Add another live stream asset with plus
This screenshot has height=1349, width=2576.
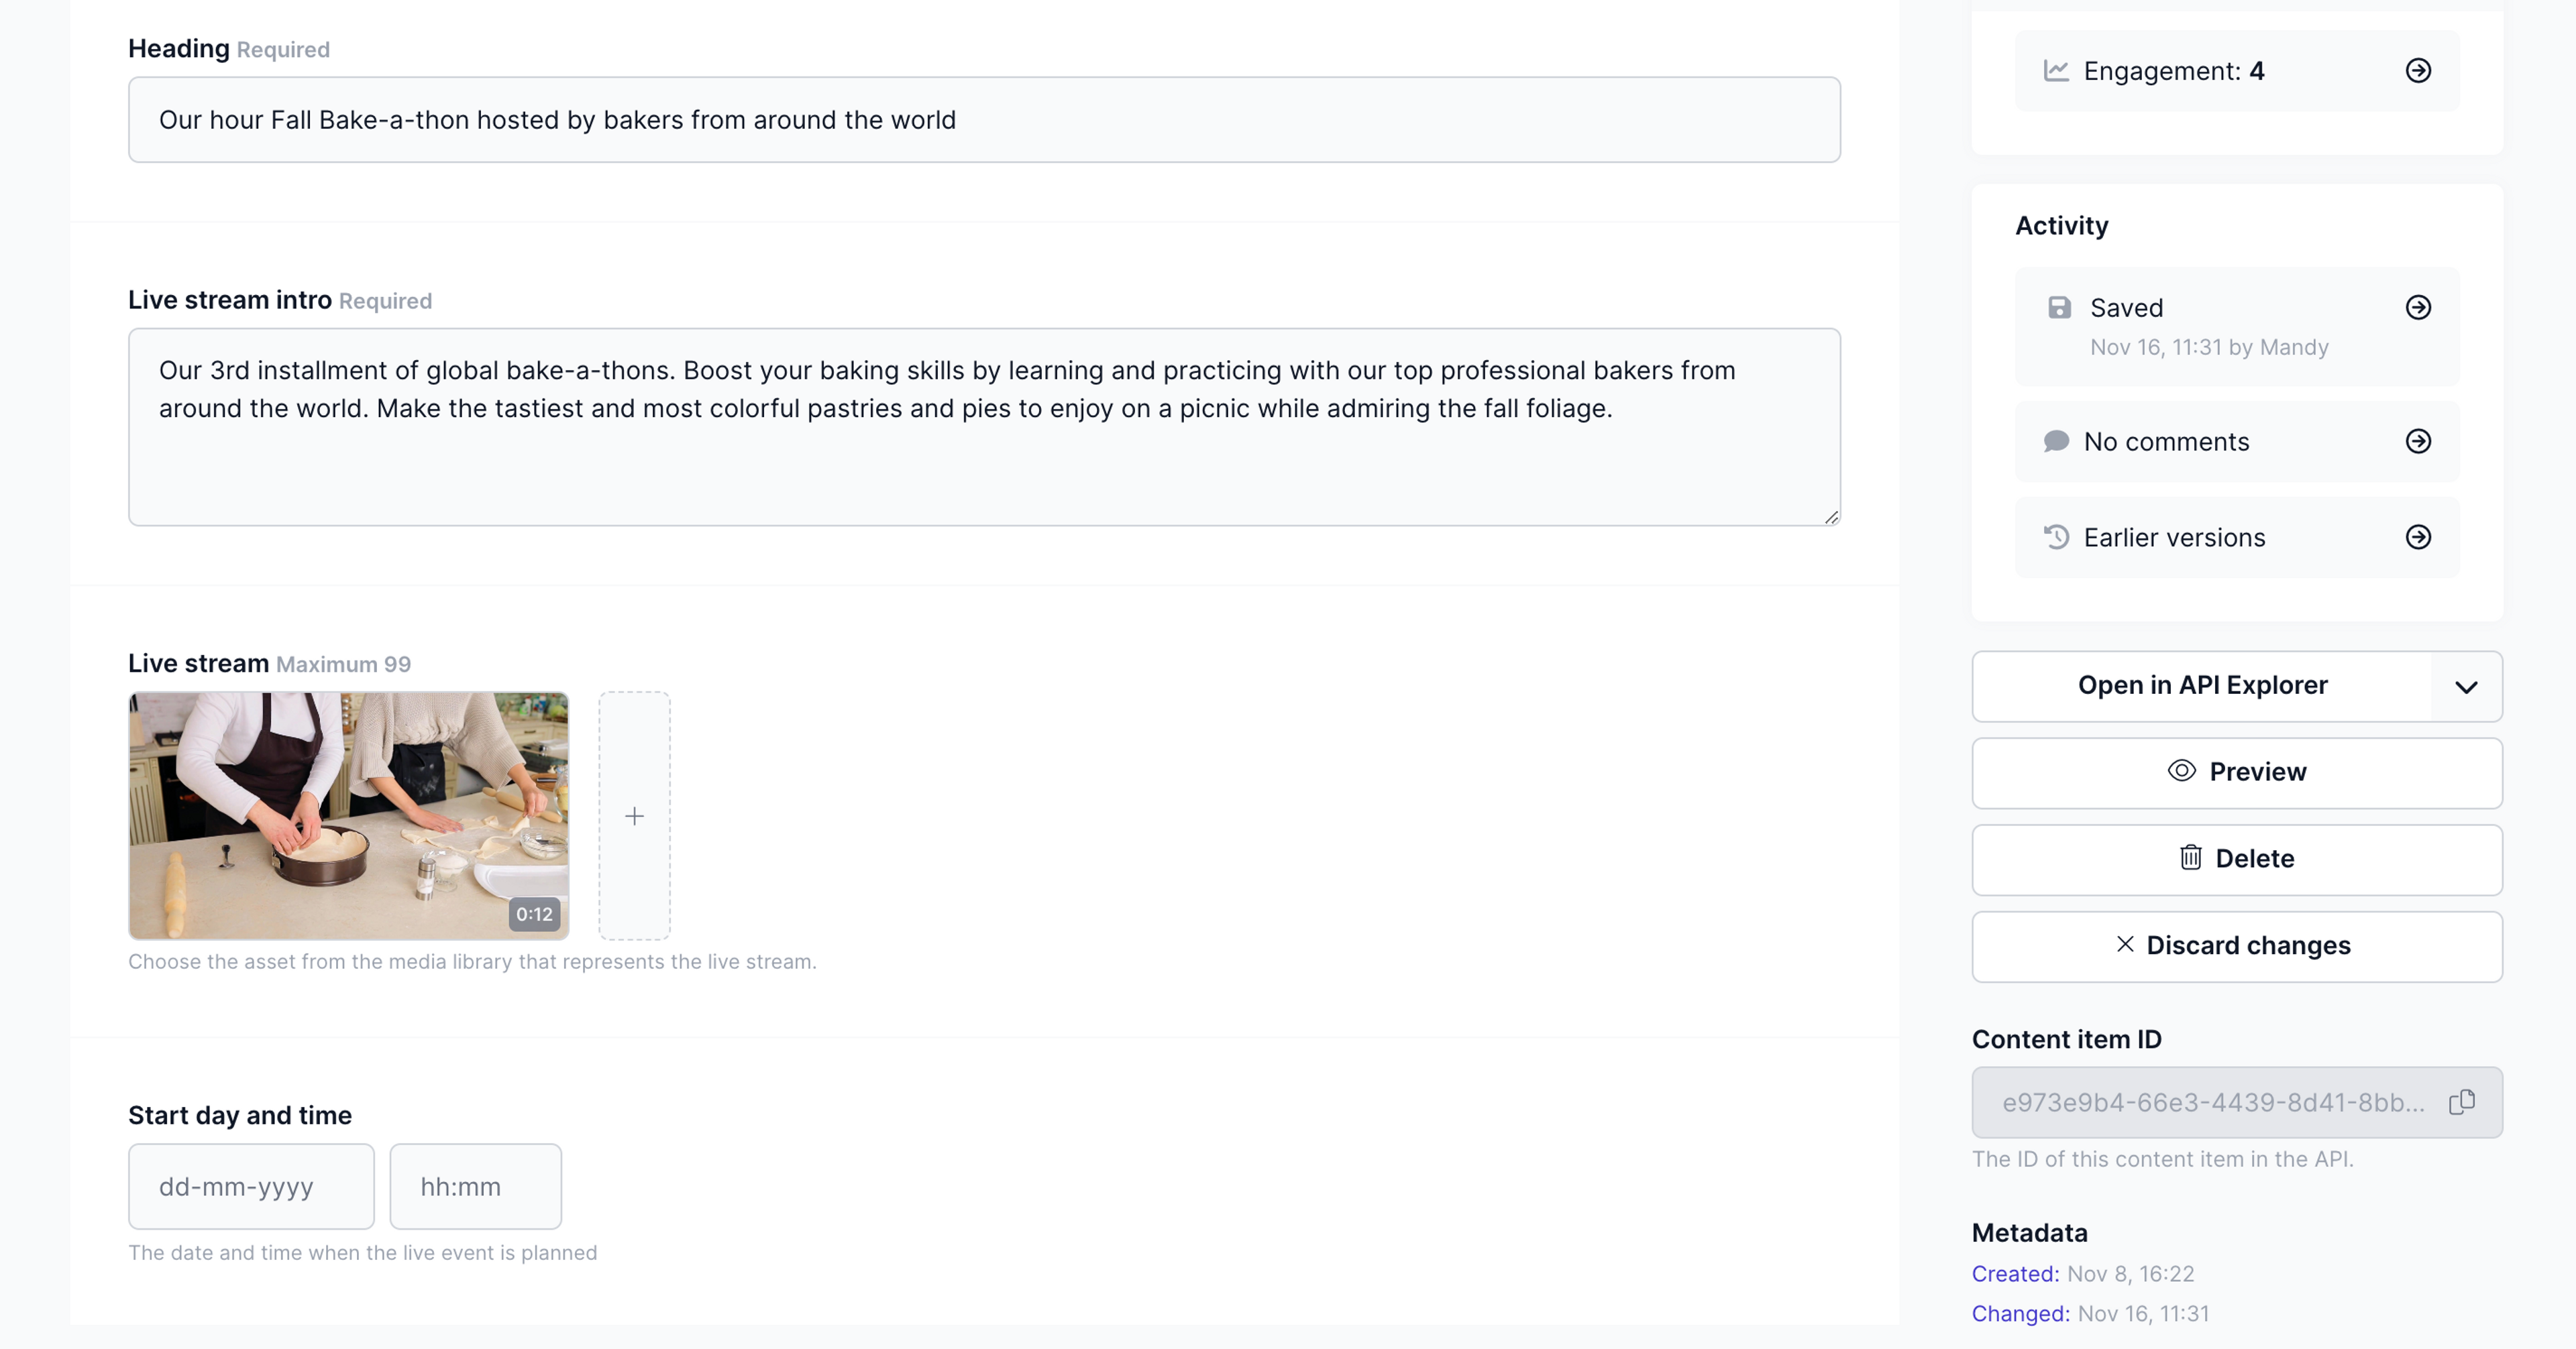pyautogui.click(x=634, y=817)
